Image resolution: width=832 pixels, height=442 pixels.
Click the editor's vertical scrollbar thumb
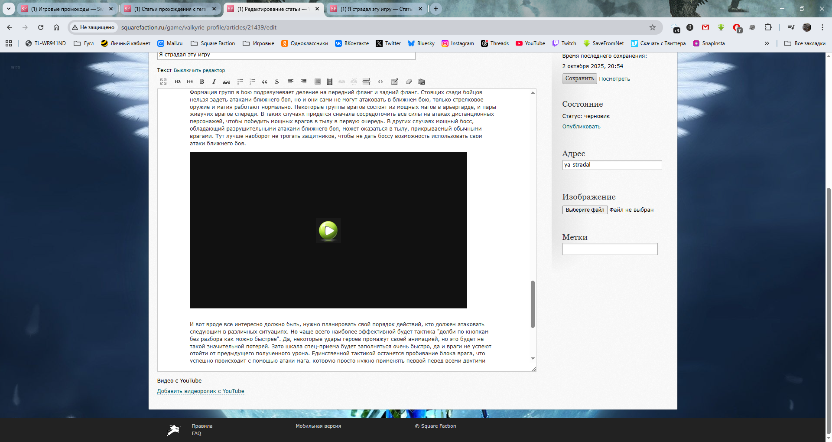pyautogui.click(x=533, y=304)
